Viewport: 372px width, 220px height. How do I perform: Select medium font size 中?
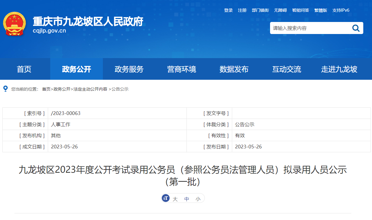(187, 199)
